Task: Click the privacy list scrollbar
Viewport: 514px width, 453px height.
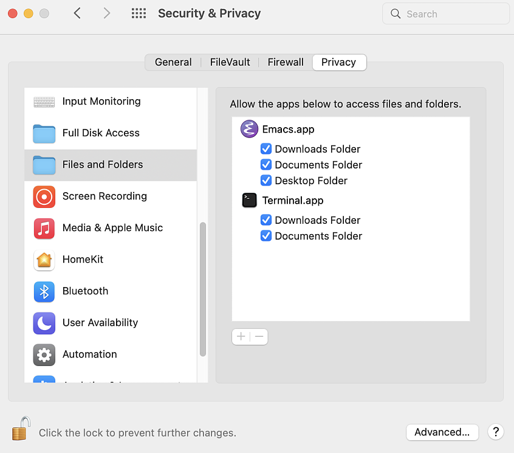Action: pos(203,289)
